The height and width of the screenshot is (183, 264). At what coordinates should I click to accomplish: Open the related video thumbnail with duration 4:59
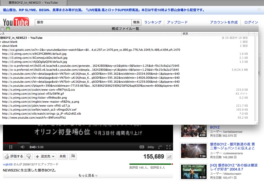pyautogui.click(x=194, y=131)
